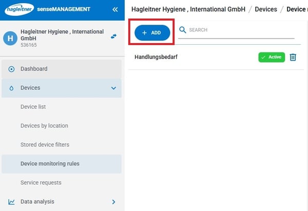The image size is (308, 211).
Task: Toggle the Active status badge
Action: coord(271,57)
